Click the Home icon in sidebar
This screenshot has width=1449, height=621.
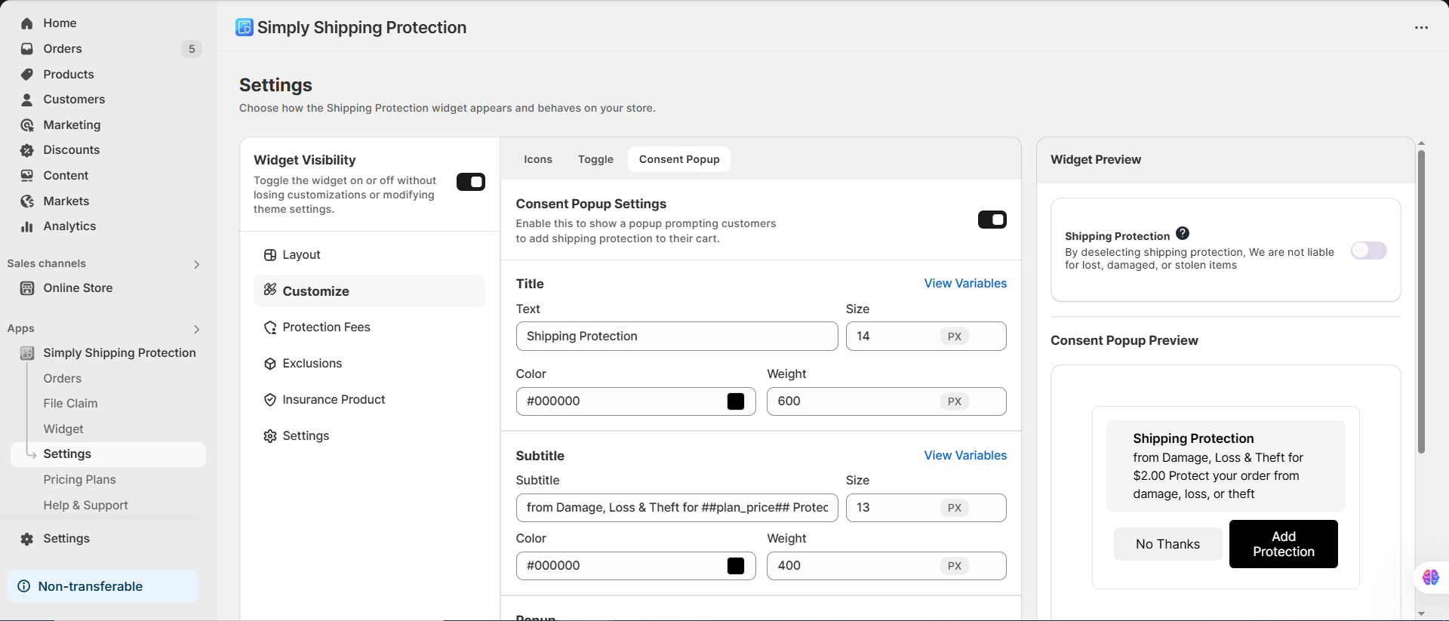(x=27, y=23)
